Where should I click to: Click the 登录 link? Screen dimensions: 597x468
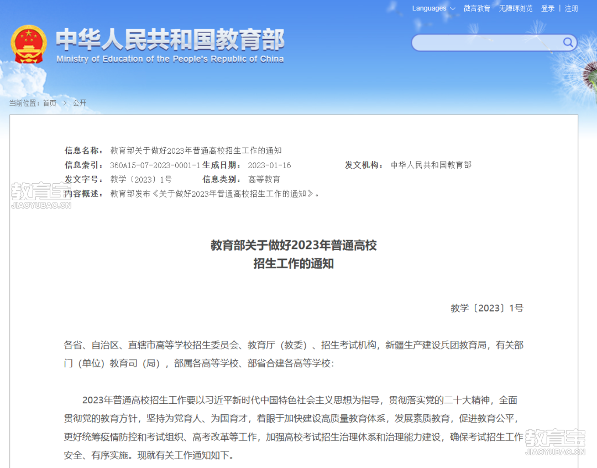[548, 8]
